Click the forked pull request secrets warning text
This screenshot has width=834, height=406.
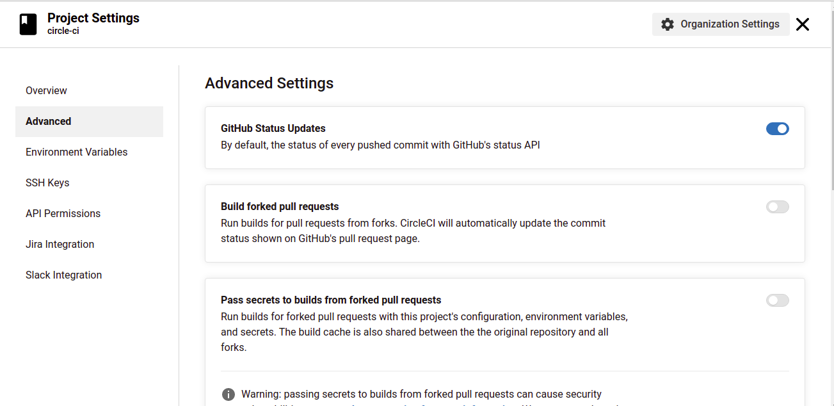point(421,394)
